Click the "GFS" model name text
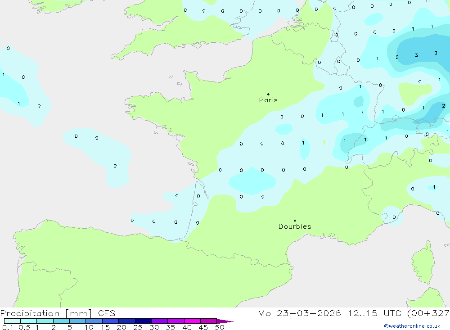The height and width of the screenshot is (330, 450). pyautogui.click(x=107, y=313)
